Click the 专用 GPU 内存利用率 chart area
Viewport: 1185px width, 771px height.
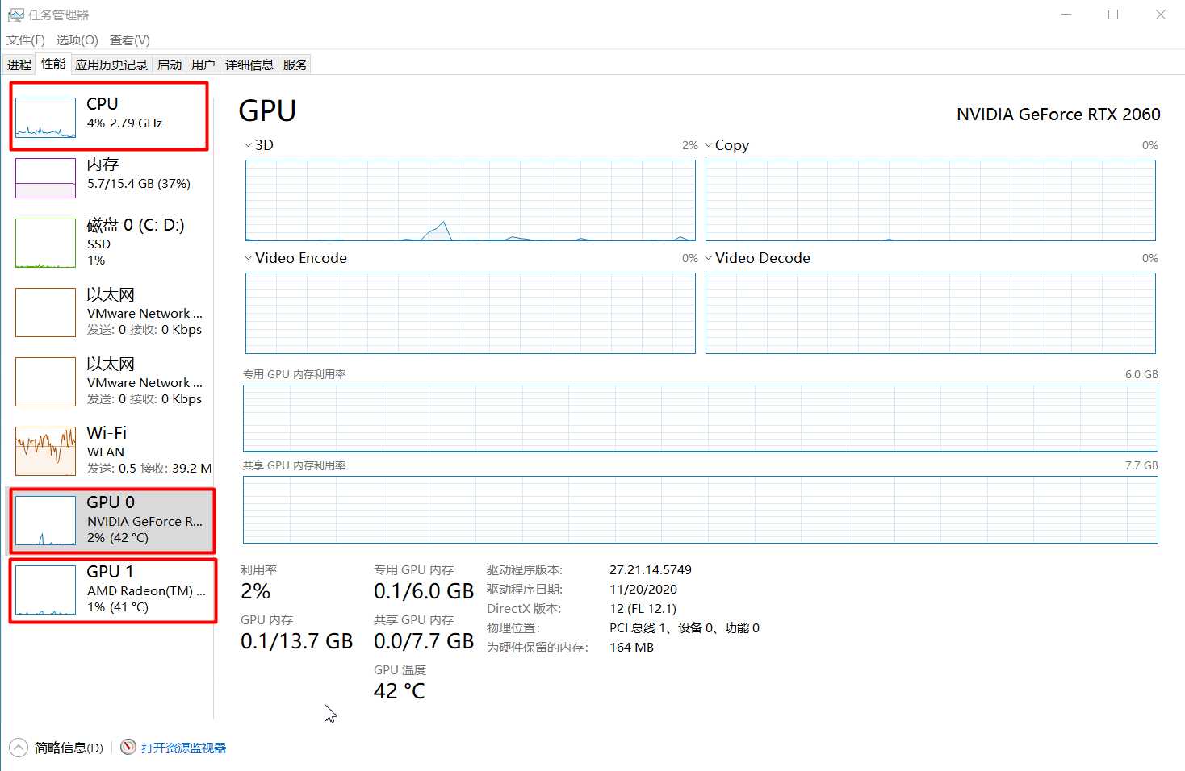(x=701, y=419)
